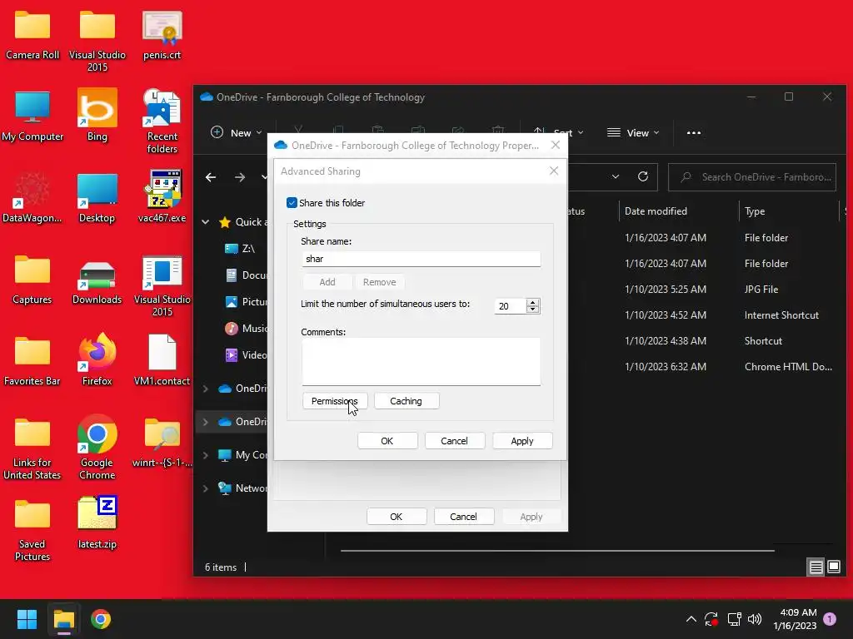Open the View dropdown in Explorer toolbar
The image size is (853, 639).
click(x=633, y=132)
